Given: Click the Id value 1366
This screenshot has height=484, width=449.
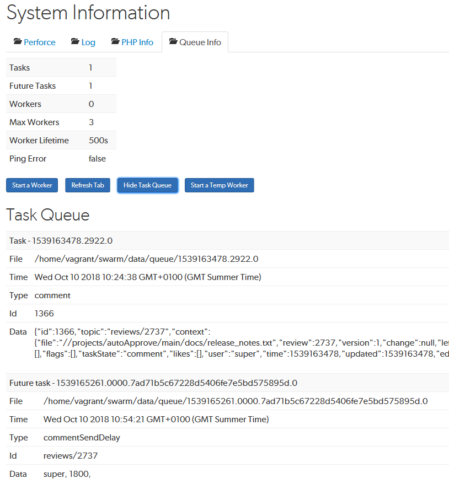Looking at the screenshot, I should tap(44, 314).
